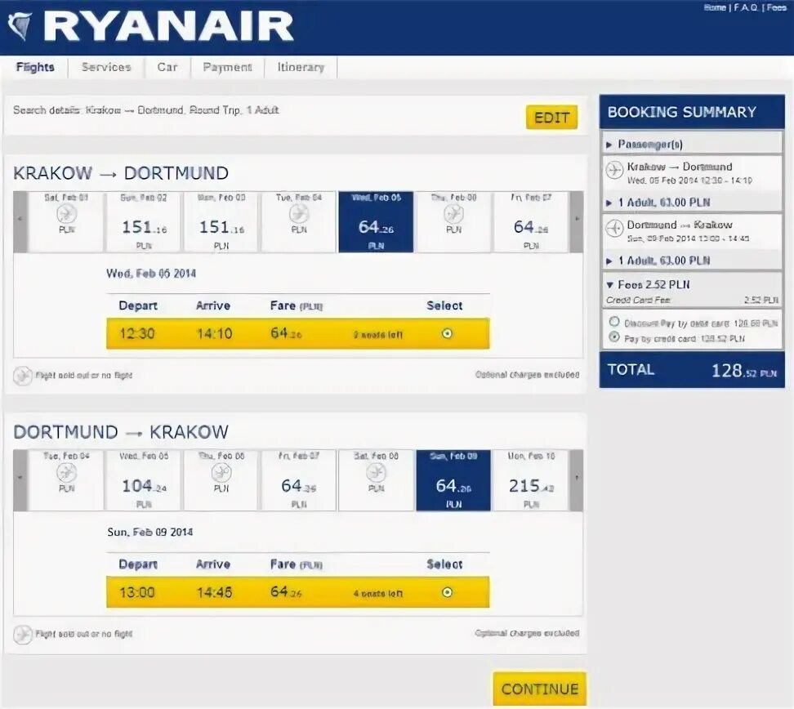Screen dimensions: 794x709
Task: Click sold-out plane icon on Thu Feb 06 return
Action: [x=221, y=472]
